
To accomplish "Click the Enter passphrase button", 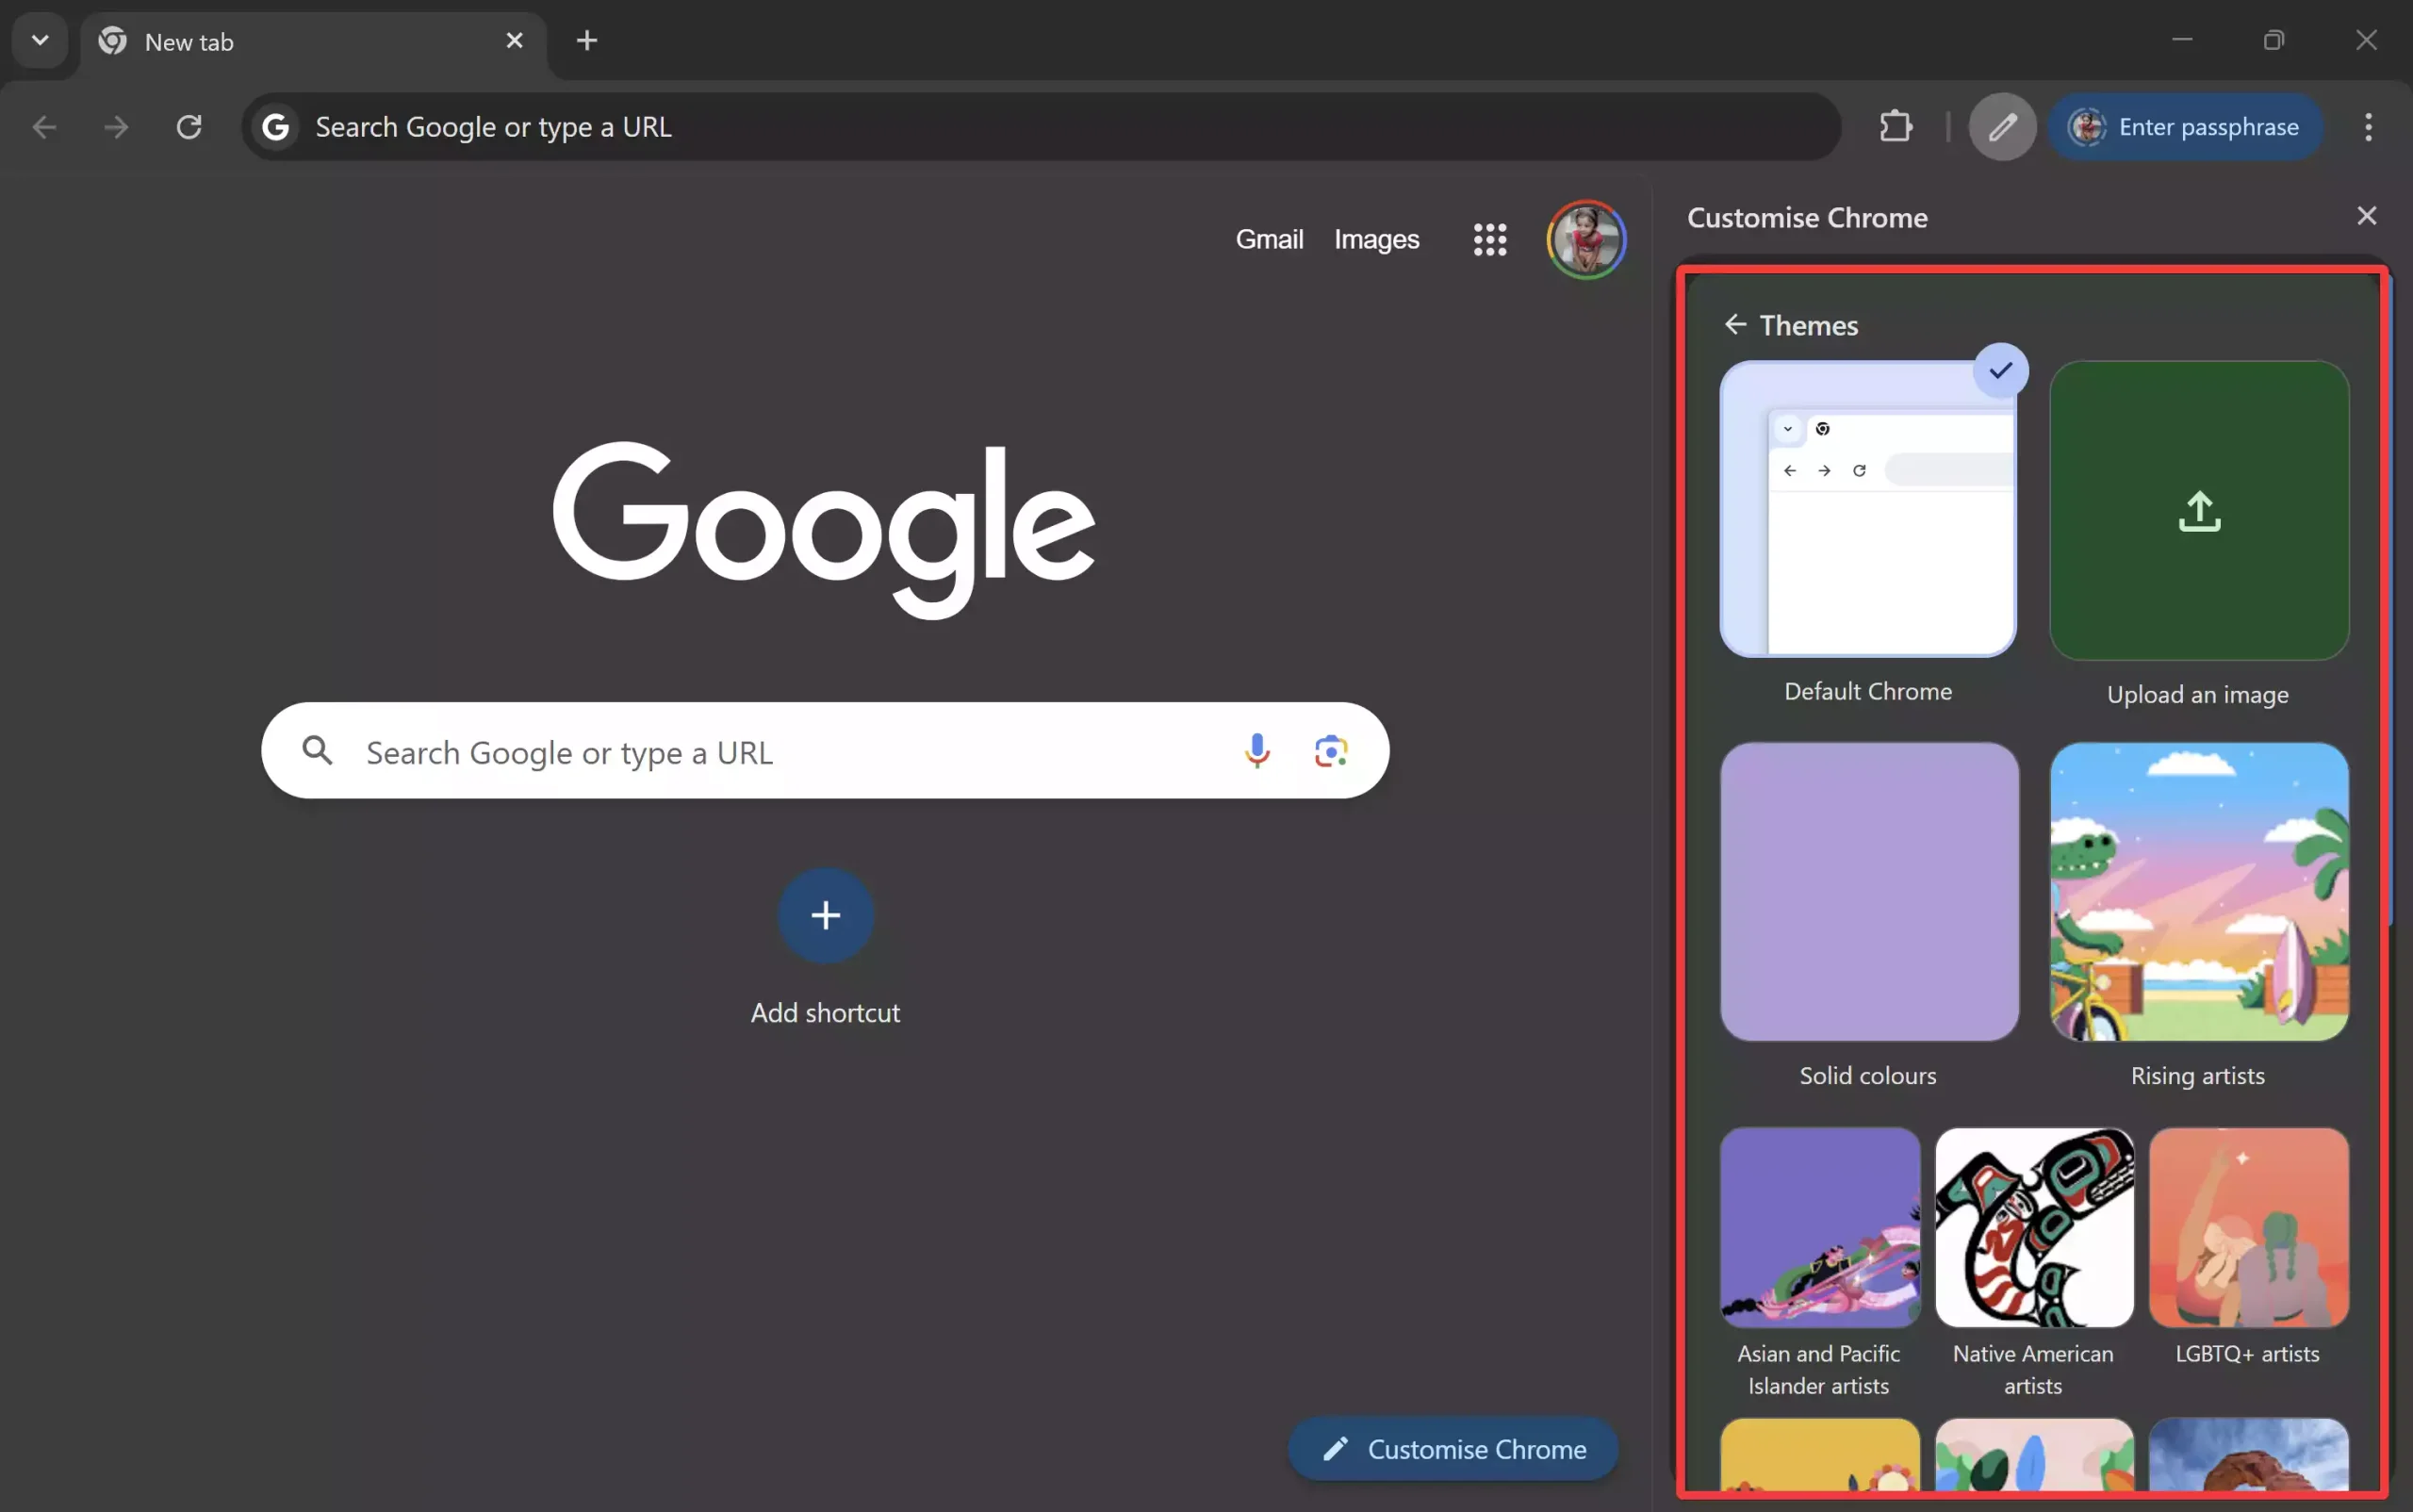I will 2186,126.
